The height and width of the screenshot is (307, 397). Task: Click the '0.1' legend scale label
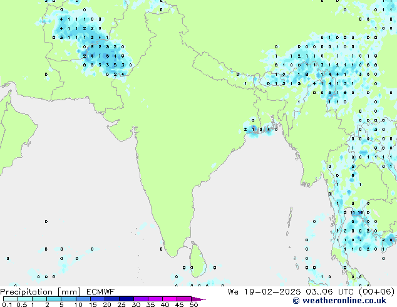(7, 304)
